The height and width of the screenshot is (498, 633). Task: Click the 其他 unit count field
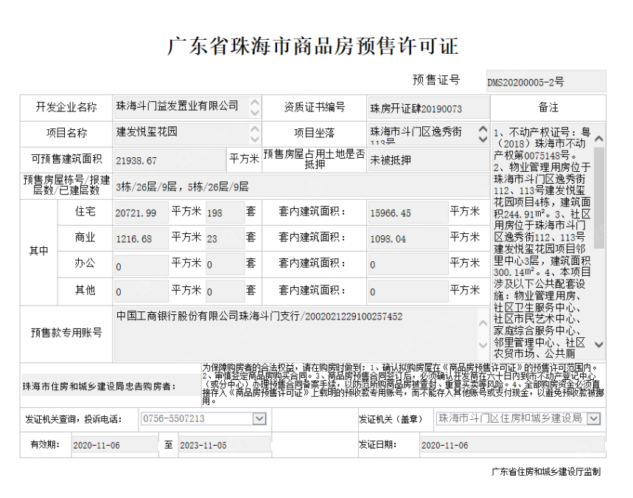[225, 291]
